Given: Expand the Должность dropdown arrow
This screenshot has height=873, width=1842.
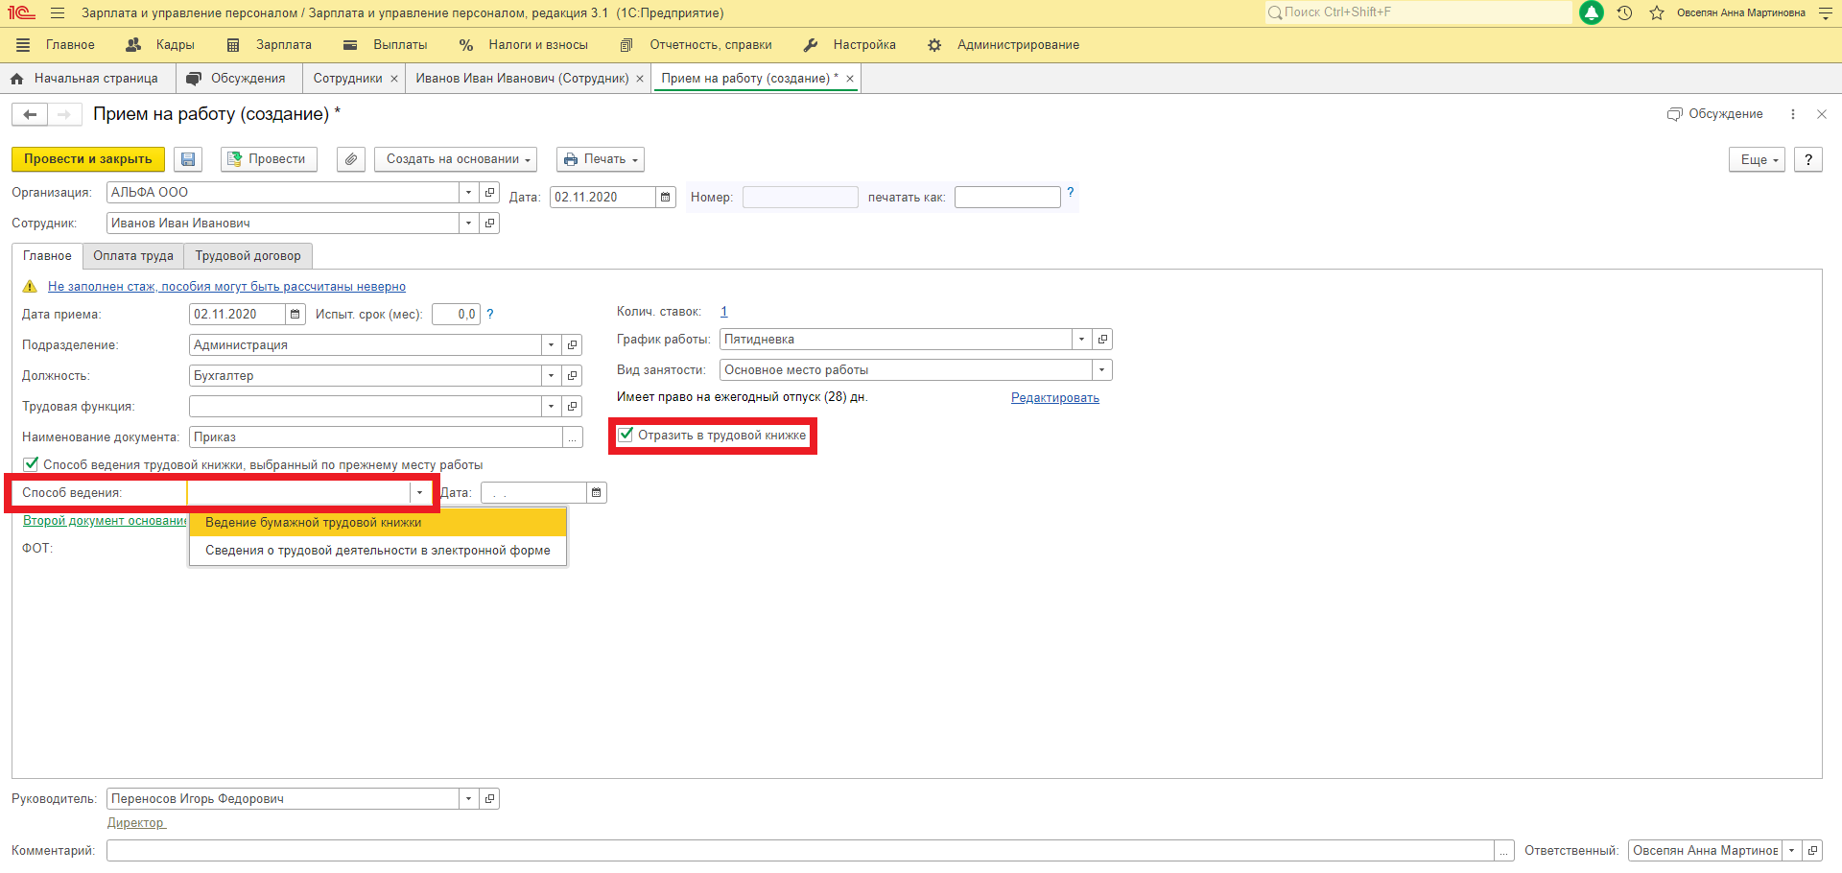Looking at the screenshot, I should click(551, 376).
